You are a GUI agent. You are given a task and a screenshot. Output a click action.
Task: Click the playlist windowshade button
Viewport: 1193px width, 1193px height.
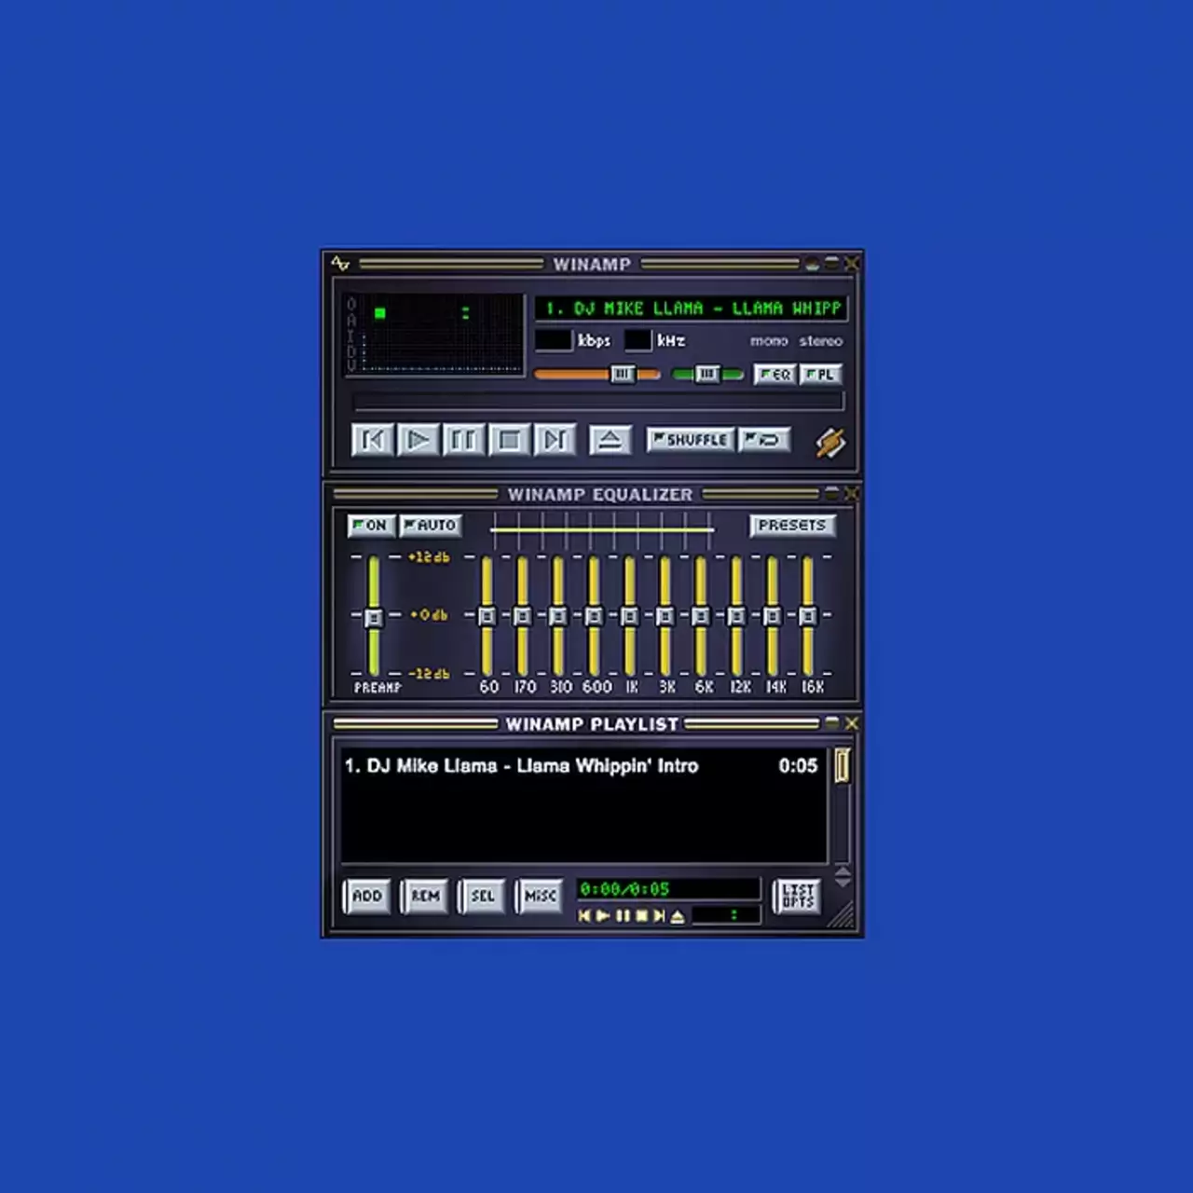coord(831,723)
